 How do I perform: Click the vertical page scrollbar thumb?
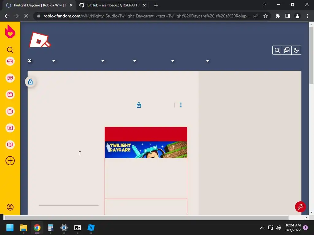tap(311, 55)
